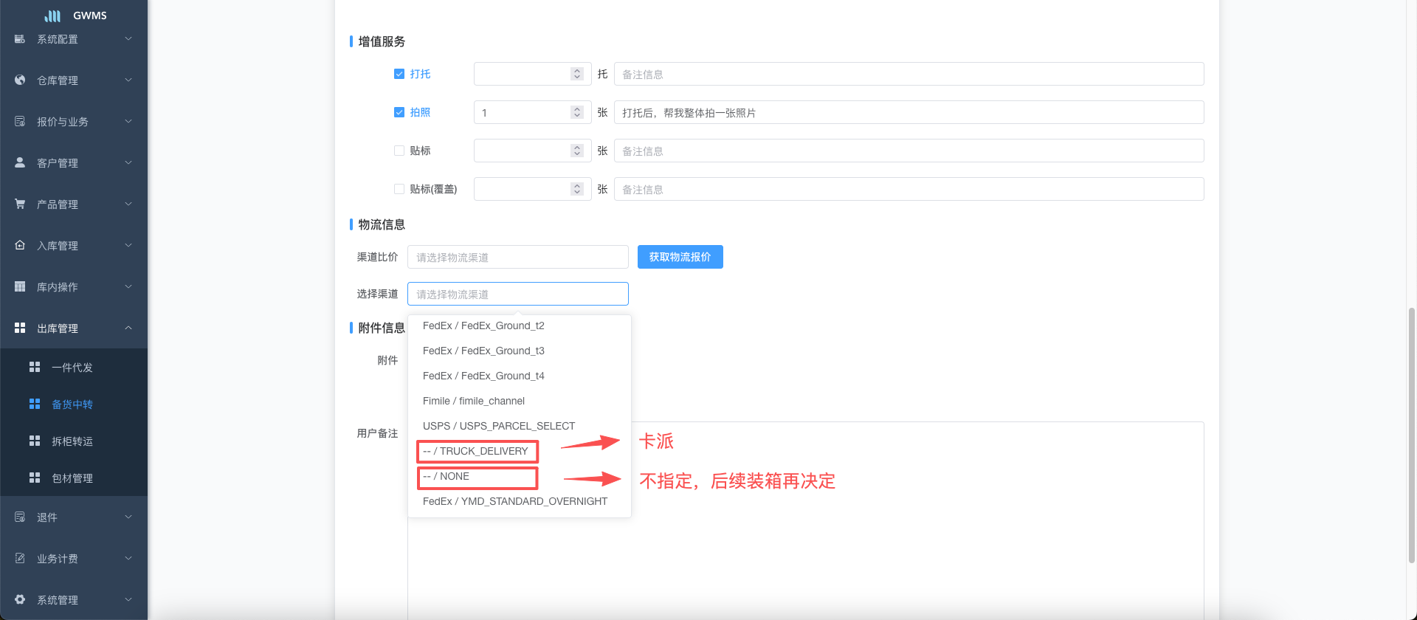The height and width of the screenshot is (620, 1417).
Task: Click the 客户管理 person icon
Action: pyautogui.click(x=20, y=162)
